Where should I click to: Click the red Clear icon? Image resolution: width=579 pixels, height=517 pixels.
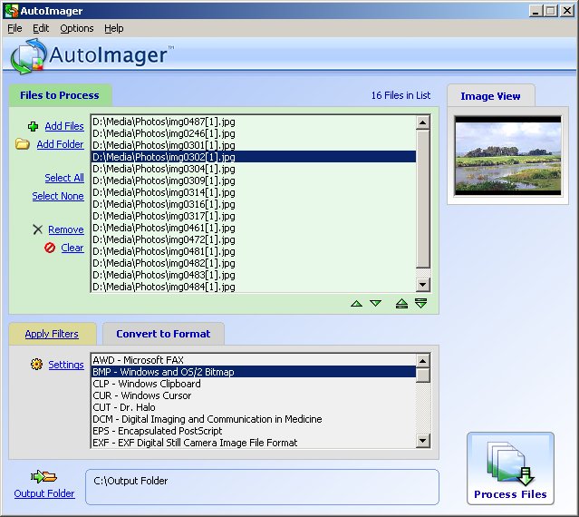50,248
